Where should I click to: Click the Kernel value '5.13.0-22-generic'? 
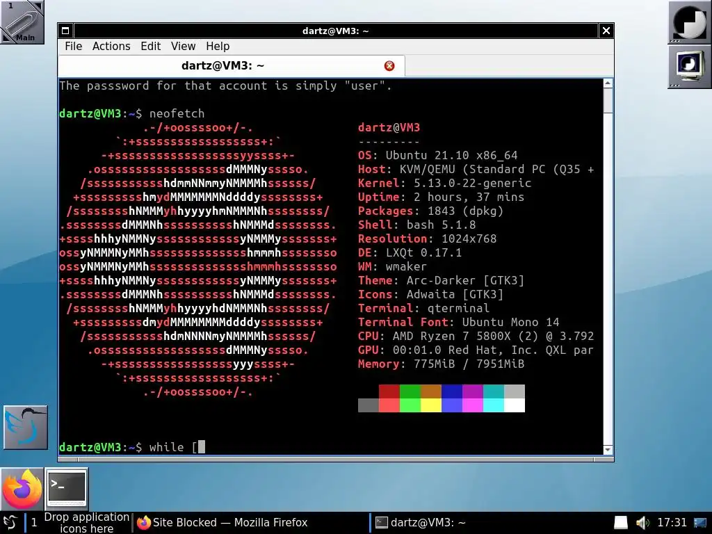[x=472, y=183]
